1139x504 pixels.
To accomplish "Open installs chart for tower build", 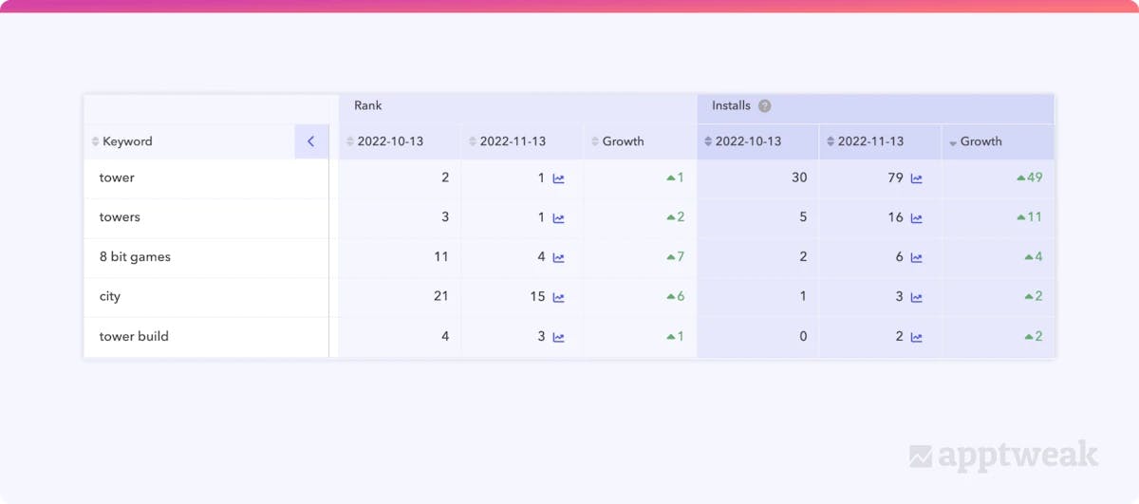I will pos(916,337).
